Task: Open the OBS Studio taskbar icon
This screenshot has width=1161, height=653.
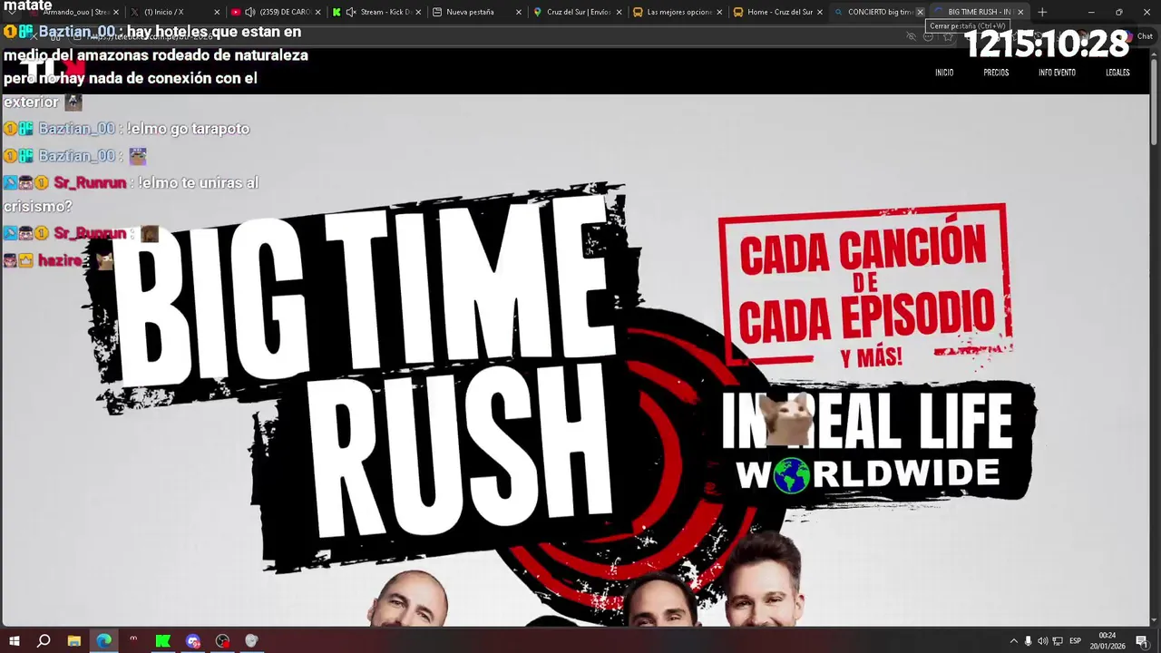Action: coord(222,641)
